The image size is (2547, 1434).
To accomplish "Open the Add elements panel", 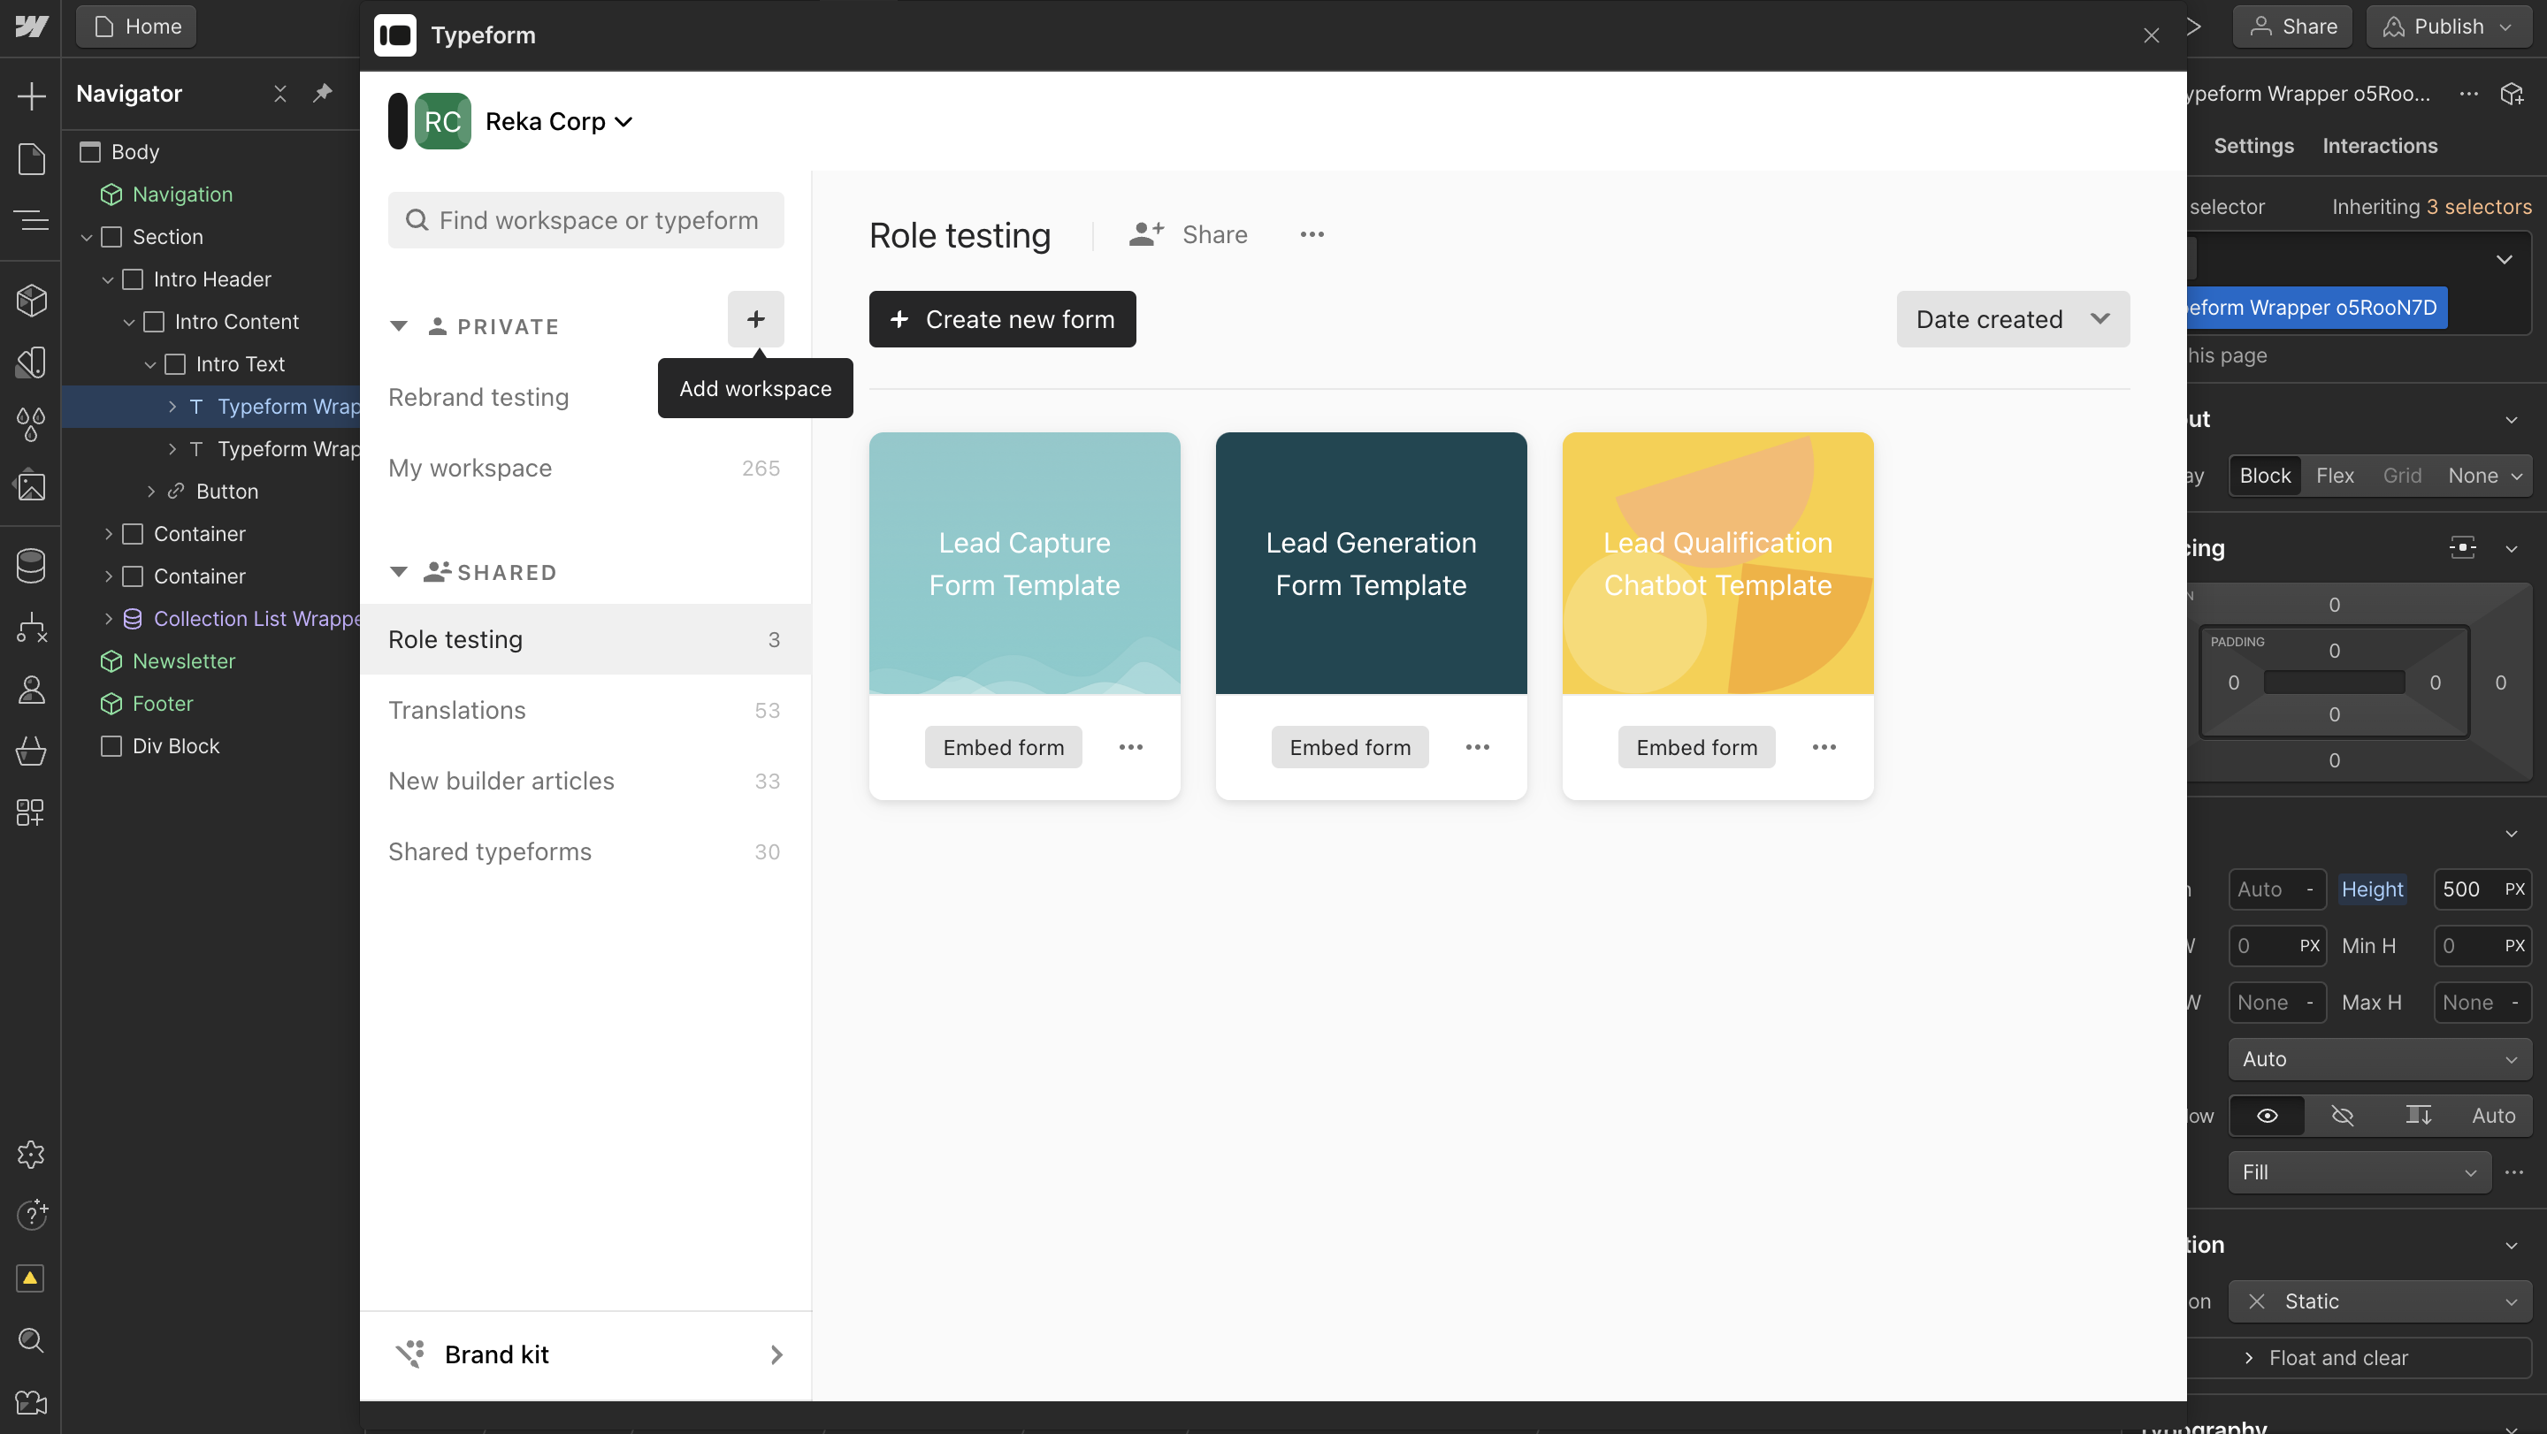I will click(31, 95).
